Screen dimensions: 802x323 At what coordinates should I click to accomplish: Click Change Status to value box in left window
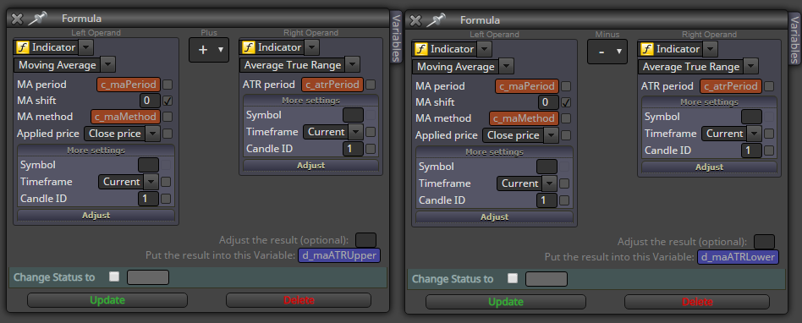tap(148, 277)
